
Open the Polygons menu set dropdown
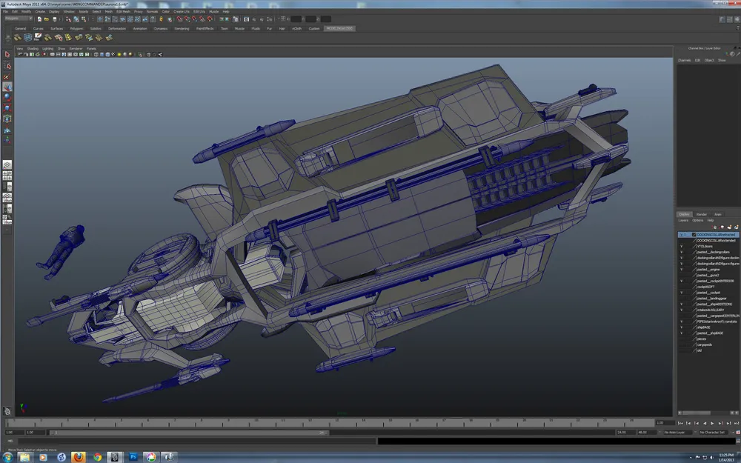coord(19,19)
